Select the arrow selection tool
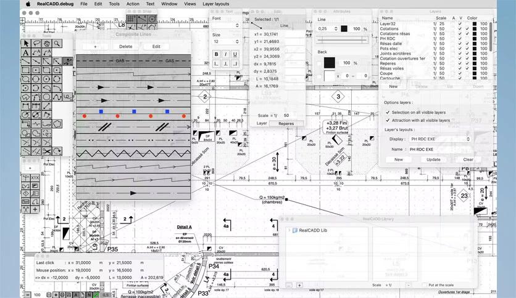 (x=26, y=43)
